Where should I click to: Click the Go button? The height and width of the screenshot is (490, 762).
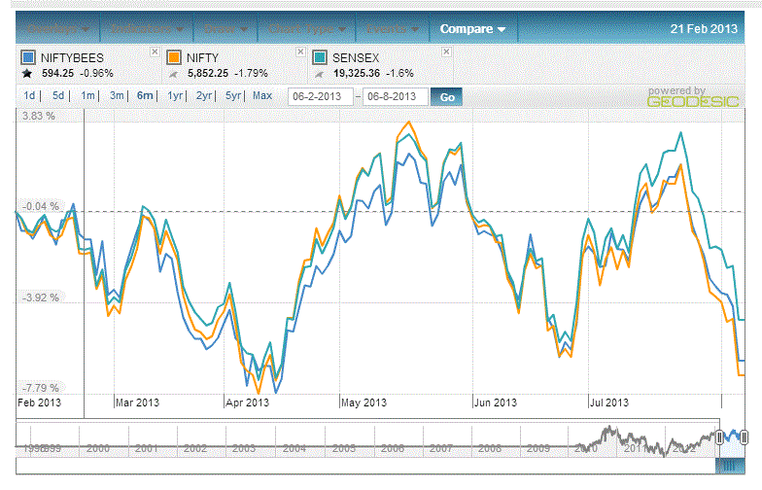pyautogui.click(x=447, y=97)
